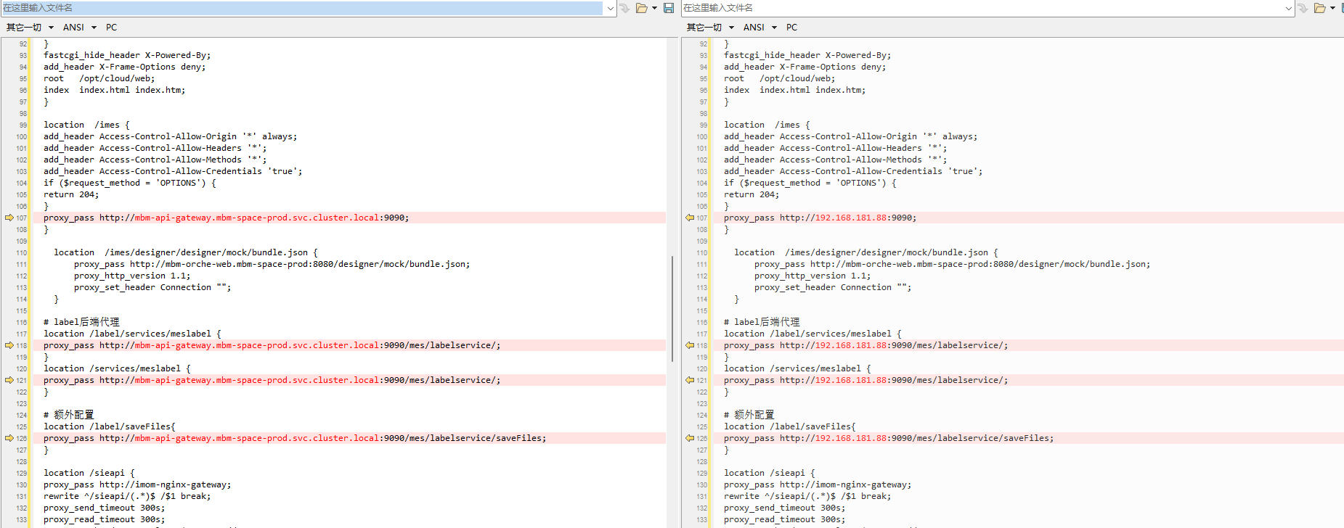Click right pane 'location /sieapi {' line

point(769,473)
